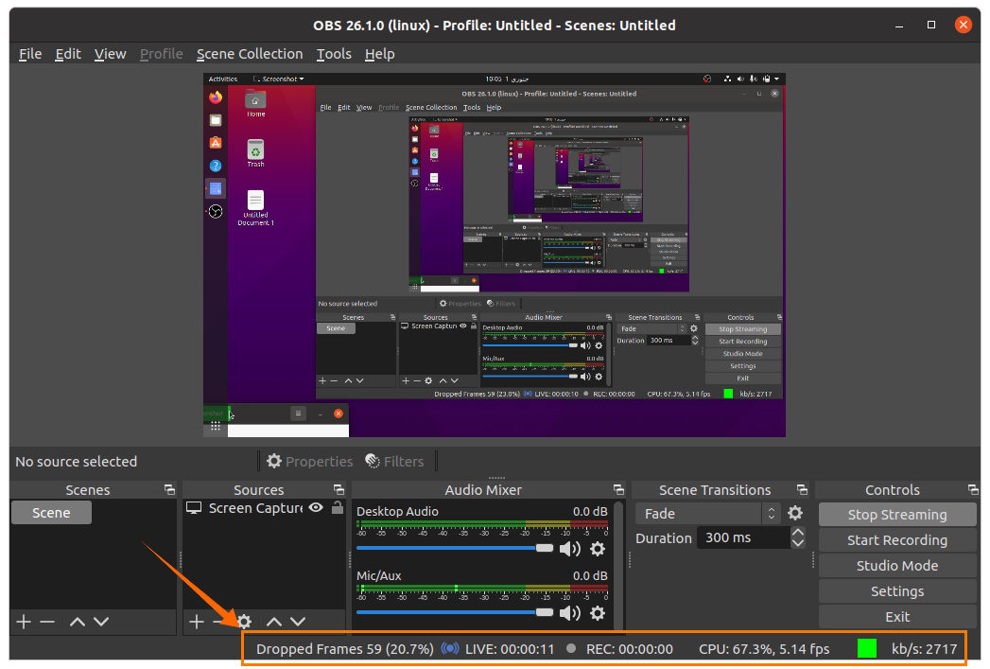Screen dimensions: 990x669
Task: Open the Help menu
Action: [379, 54]
